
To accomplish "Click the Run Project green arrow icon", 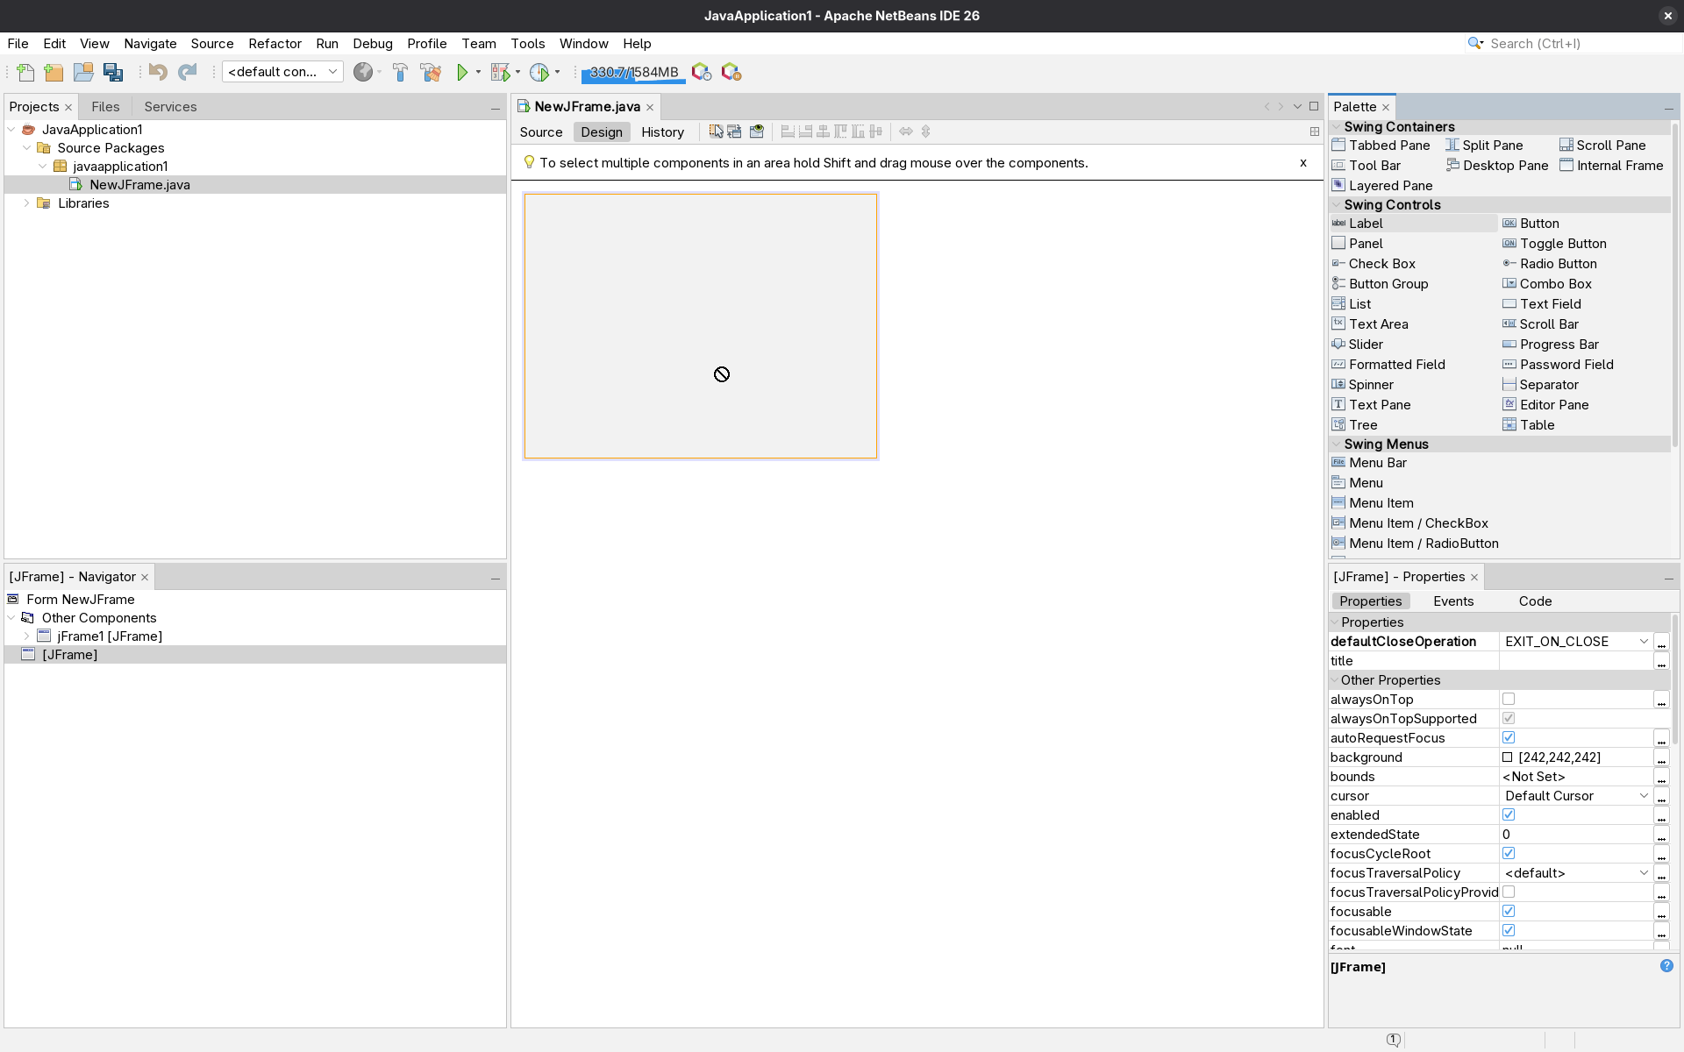I will click(462, 72).
